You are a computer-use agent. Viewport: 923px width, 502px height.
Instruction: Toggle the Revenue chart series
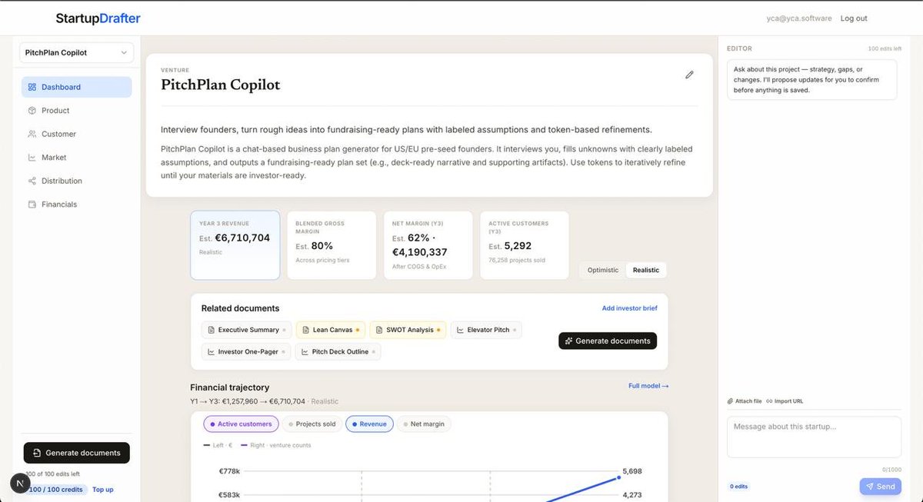pyautogui.click(x=369, y=424)
